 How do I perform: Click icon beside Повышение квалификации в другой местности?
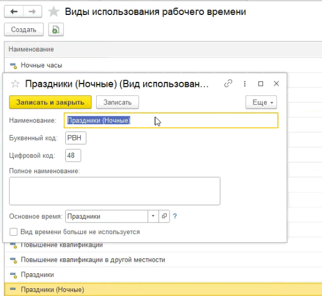14,261
